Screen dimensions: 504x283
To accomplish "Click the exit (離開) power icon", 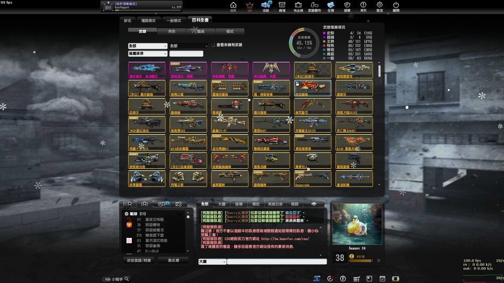I will tap(396, 6).
